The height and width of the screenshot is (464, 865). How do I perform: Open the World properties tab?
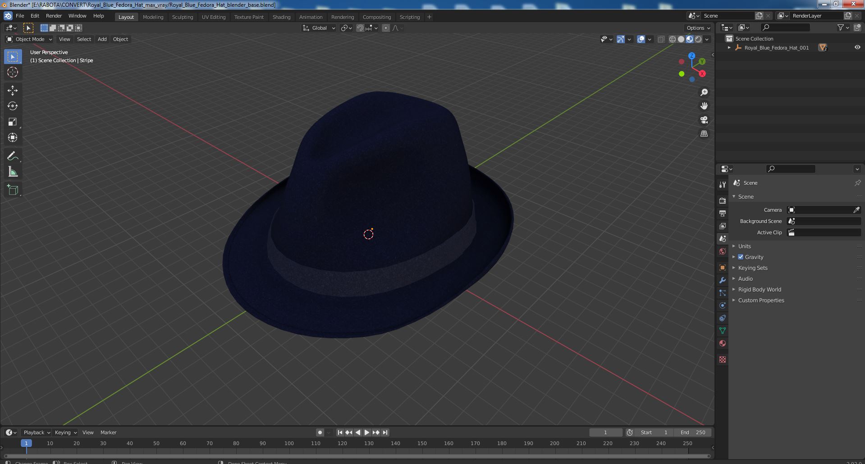coord(723,251)
